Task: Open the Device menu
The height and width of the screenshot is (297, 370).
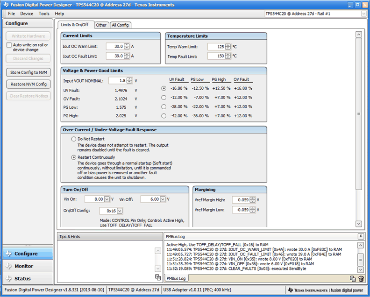Action: 27,14
